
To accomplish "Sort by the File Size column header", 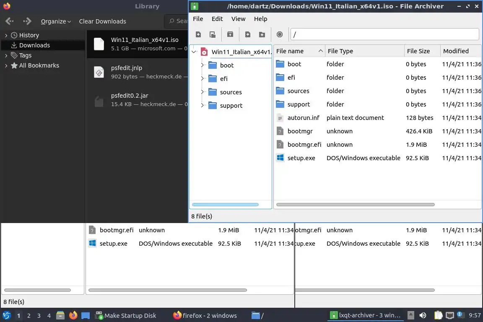I will pyautogui.click(x=422, y=51).
